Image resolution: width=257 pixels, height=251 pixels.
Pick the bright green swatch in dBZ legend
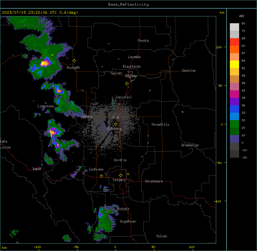click(234, 124)
